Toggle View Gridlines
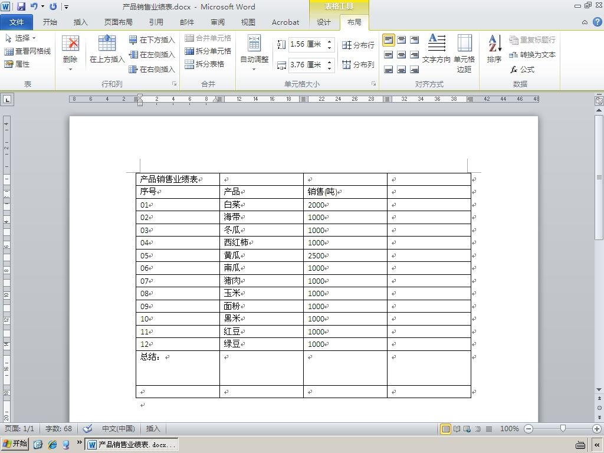The width and height of the screenshot is (604, 453). pyautogui.click(x=27, y=51)
